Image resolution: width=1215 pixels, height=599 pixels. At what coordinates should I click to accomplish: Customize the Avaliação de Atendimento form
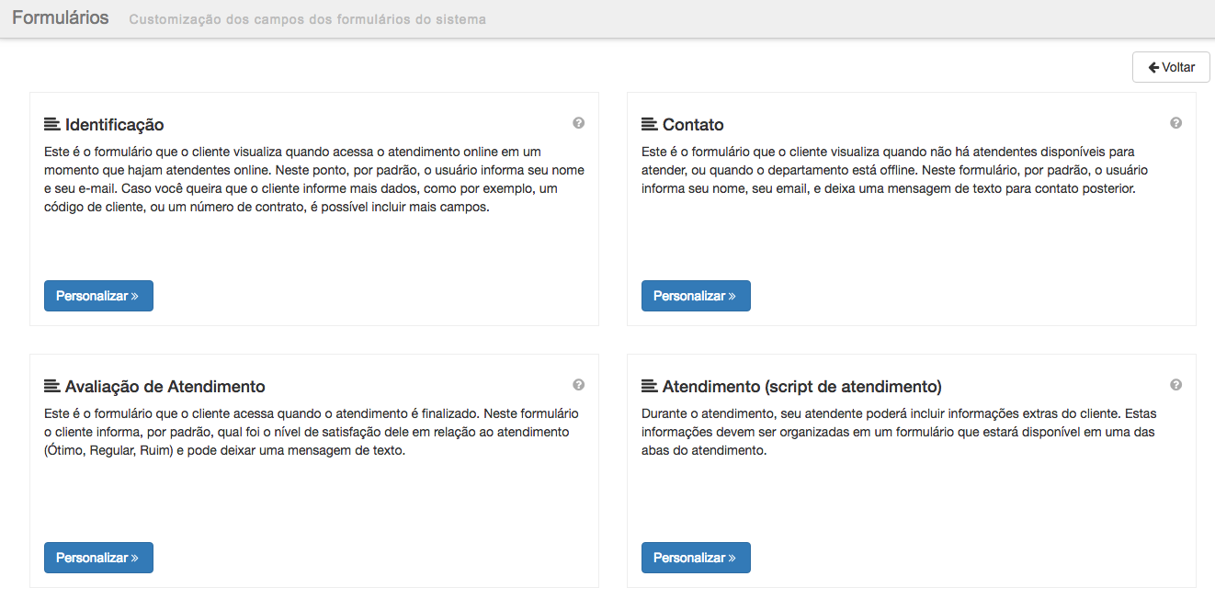point(98,558)
